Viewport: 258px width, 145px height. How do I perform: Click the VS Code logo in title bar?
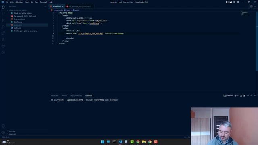(x=2, y=2)
